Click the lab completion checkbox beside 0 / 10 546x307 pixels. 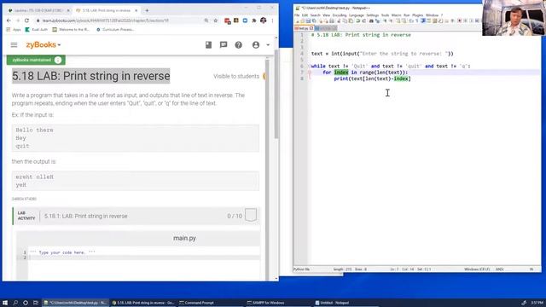(x=251, y=215)
